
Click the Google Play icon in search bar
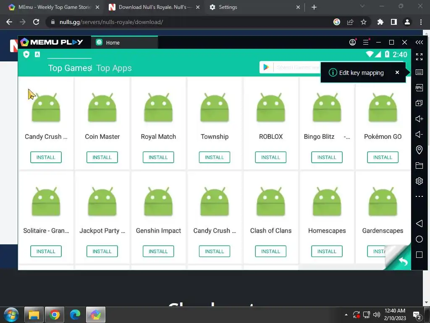pos(266,67)
